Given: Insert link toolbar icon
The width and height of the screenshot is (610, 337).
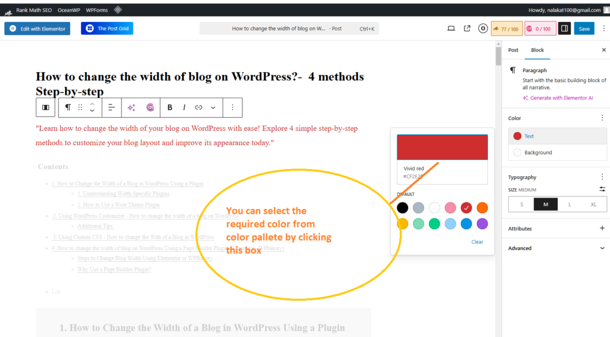Looking at the screenshot, I should (x=198, y=107).
